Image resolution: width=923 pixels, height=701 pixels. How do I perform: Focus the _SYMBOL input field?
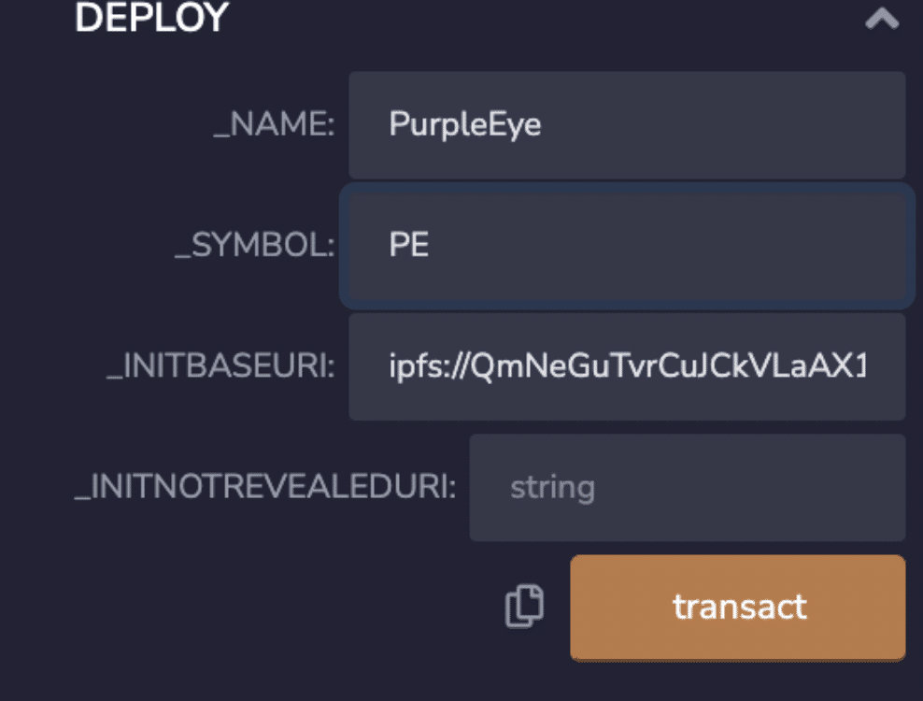(x=626, y=246)
